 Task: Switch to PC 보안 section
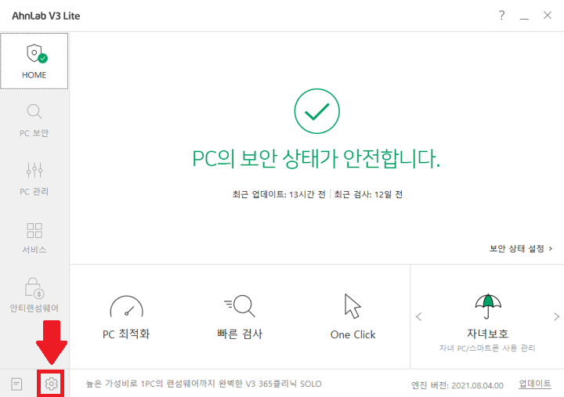[x=34, y=121]
